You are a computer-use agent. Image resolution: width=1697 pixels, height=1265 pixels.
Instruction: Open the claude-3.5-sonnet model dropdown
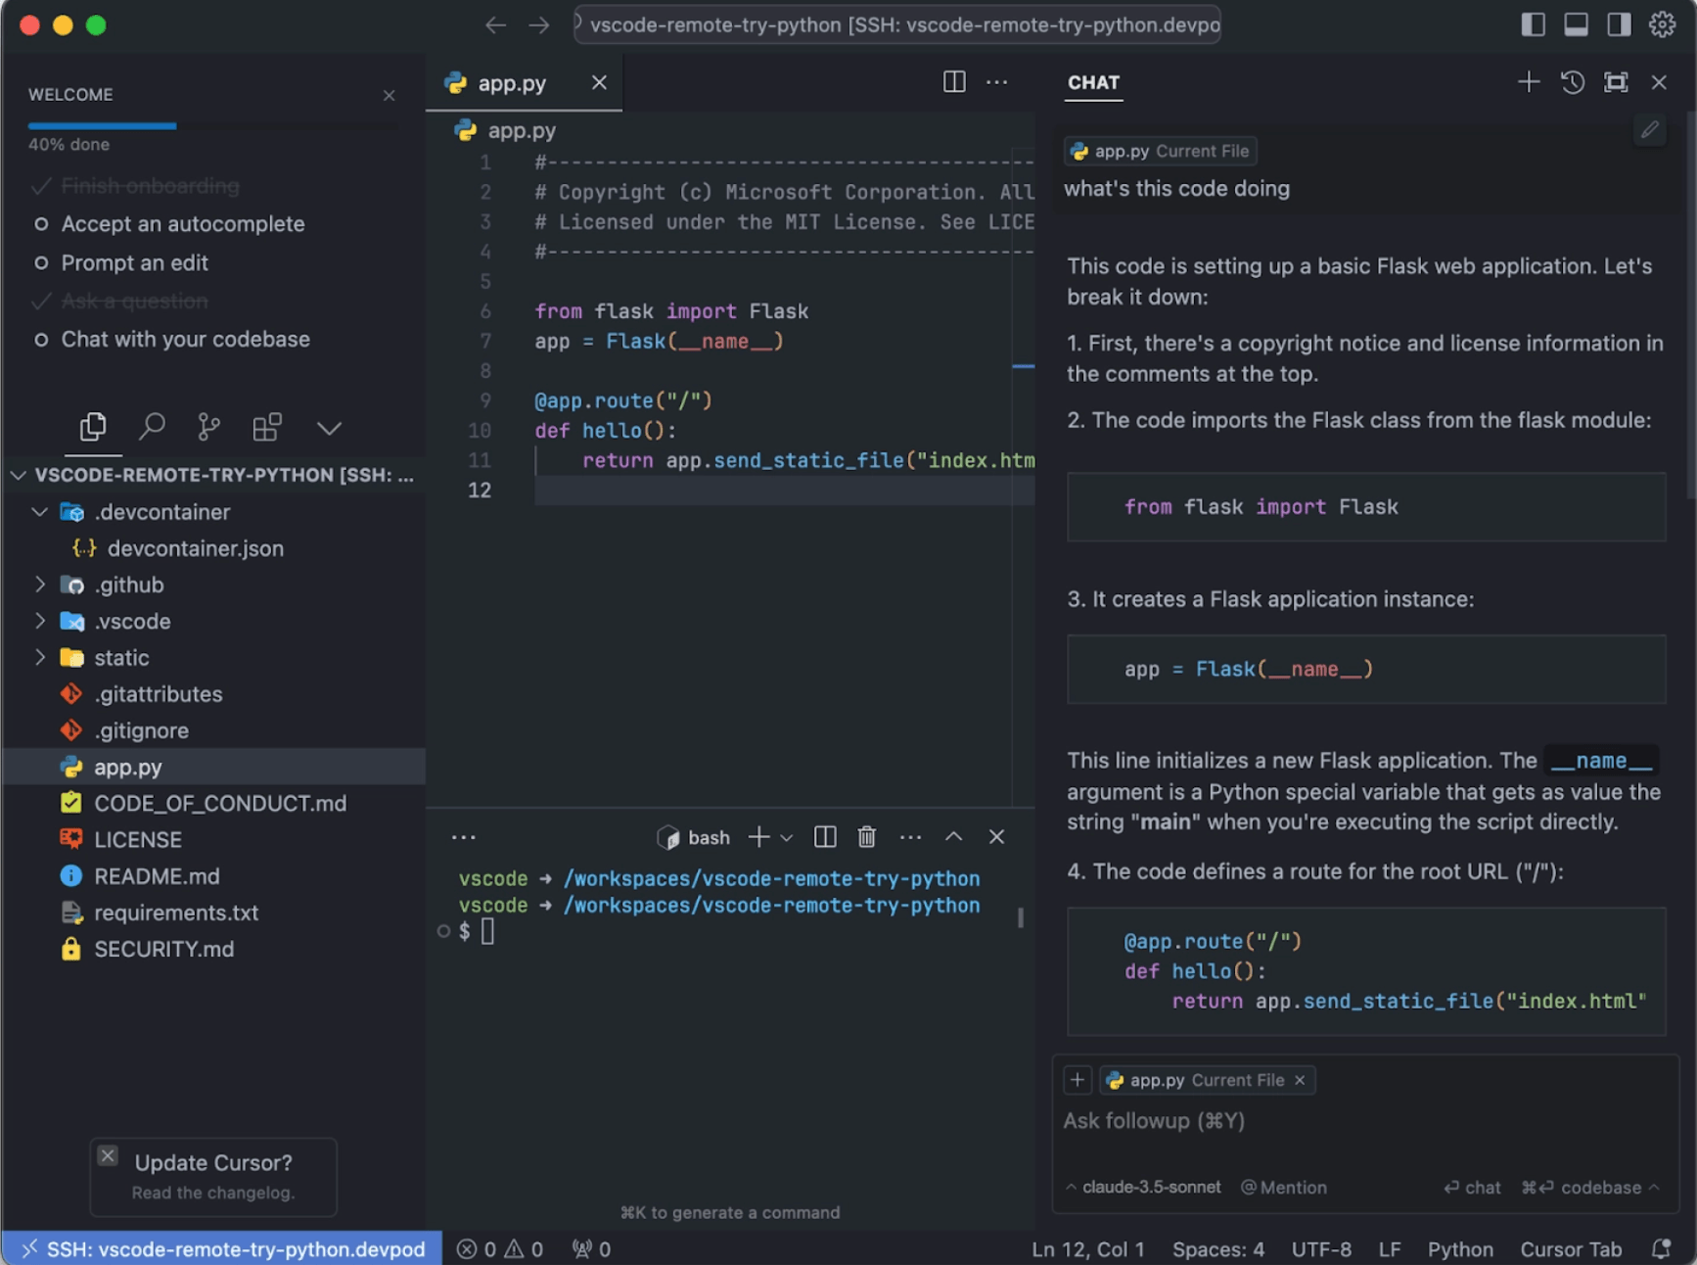pyautogui.click(x=1144, y=1187)
